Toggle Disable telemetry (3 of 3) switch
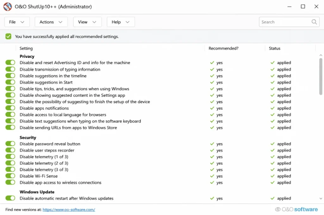This screenshot has height=215, width=324. click(10, 170)
